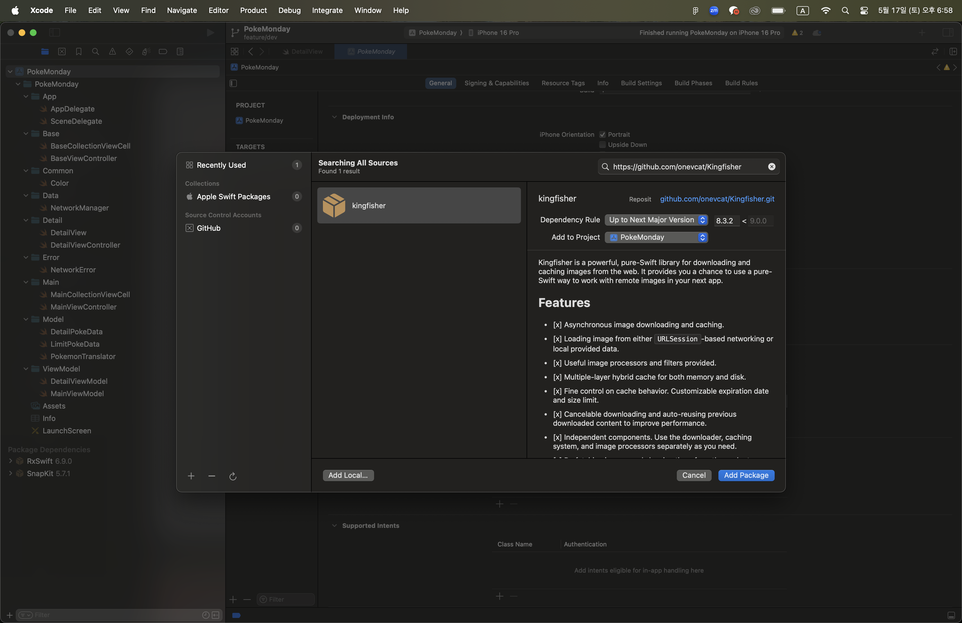Toggle the Portrait orientation checkbox
This screenshot has width=962, height=623.
(602, 134)
